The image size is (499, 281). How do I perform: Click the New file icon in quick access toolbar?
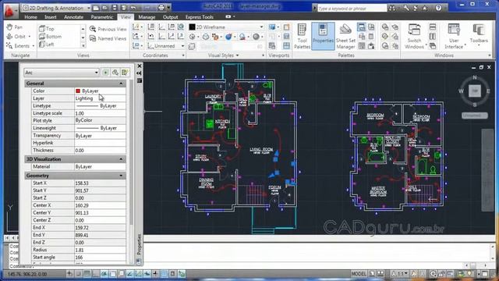pyautogui.click(x=96, y=8)
